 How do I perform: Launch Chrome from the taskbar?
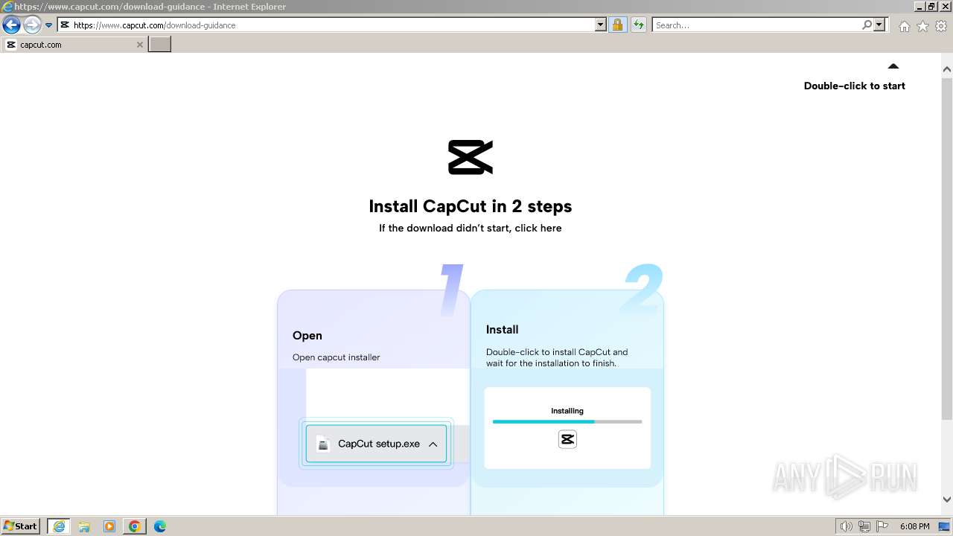pyautogui.click(x=135, y=526)
